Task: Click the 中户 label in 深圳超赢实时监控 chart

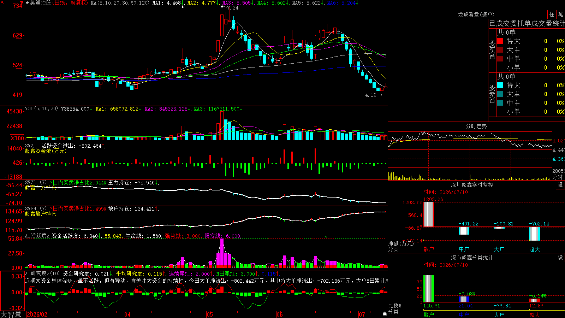Action: pyautogui.click(x=464, y=249)
